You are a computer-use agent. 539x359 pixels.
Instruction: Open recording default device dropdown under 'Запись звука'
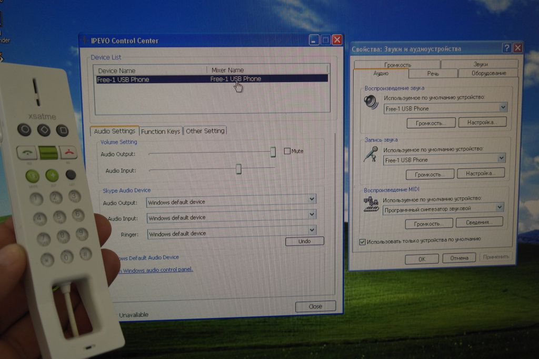tap(501, 158)
